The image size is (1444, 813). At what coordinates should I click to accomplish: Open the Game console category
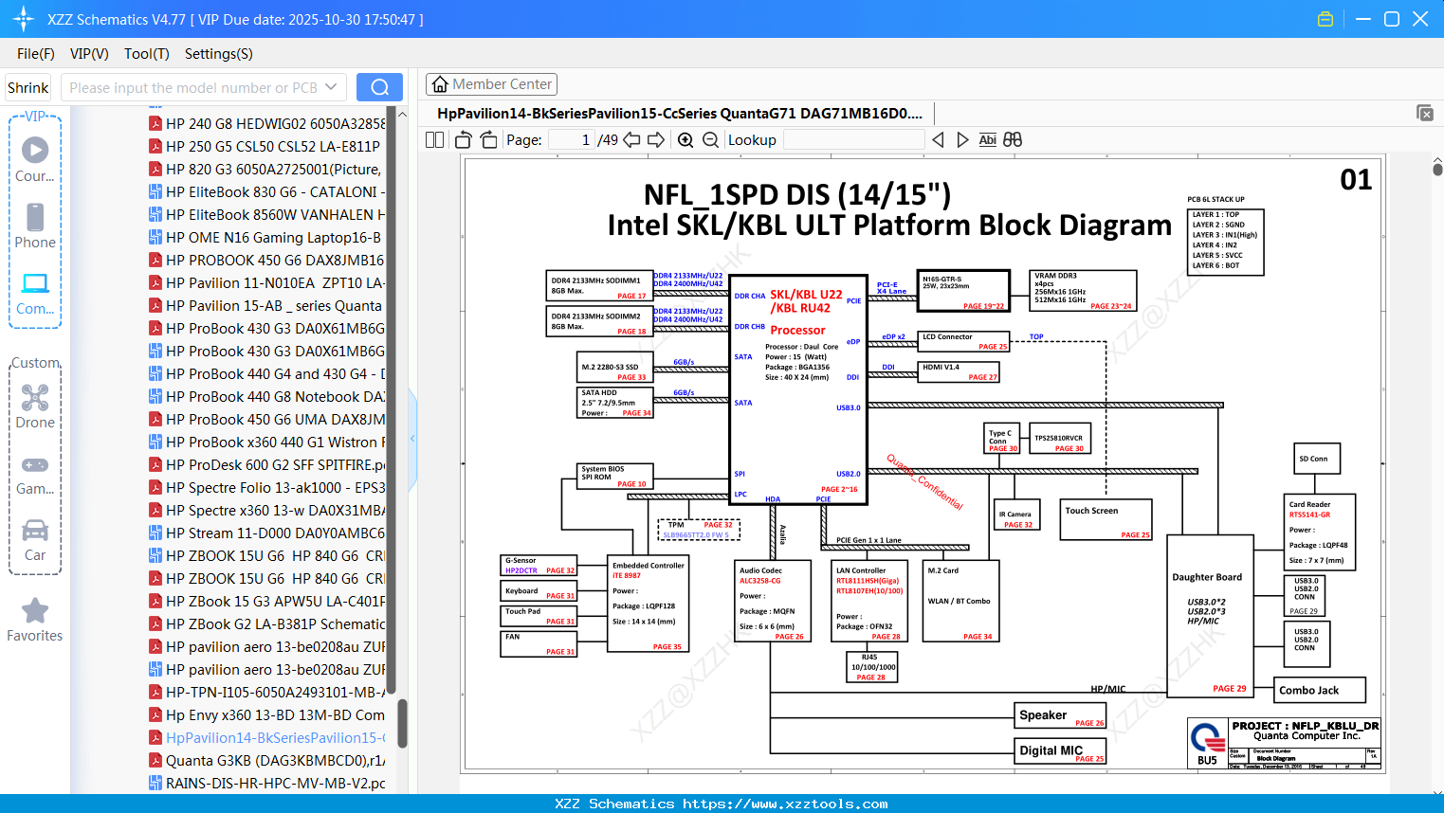[35, 474]
